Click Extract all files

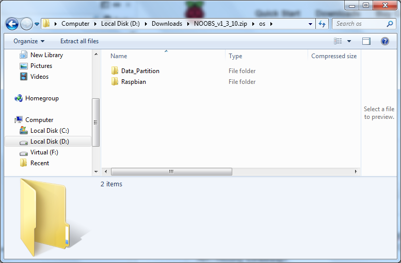coord(79,41)
